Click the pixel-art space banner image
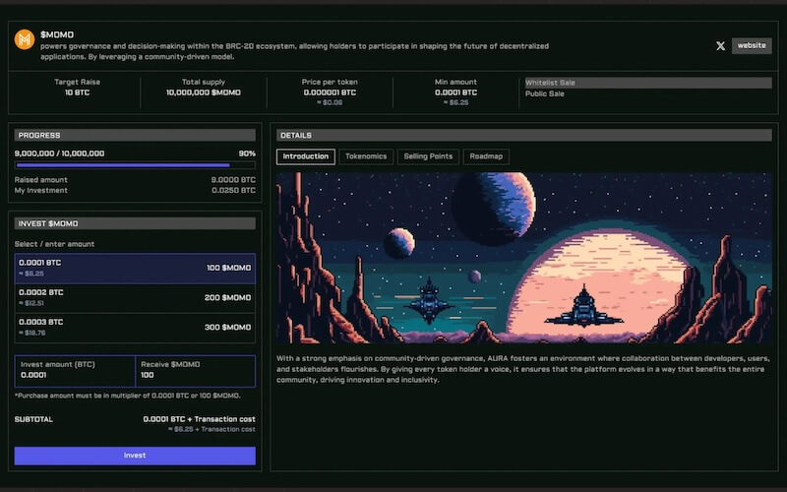This screenshot has height=492, width=787. click(523, 258)
